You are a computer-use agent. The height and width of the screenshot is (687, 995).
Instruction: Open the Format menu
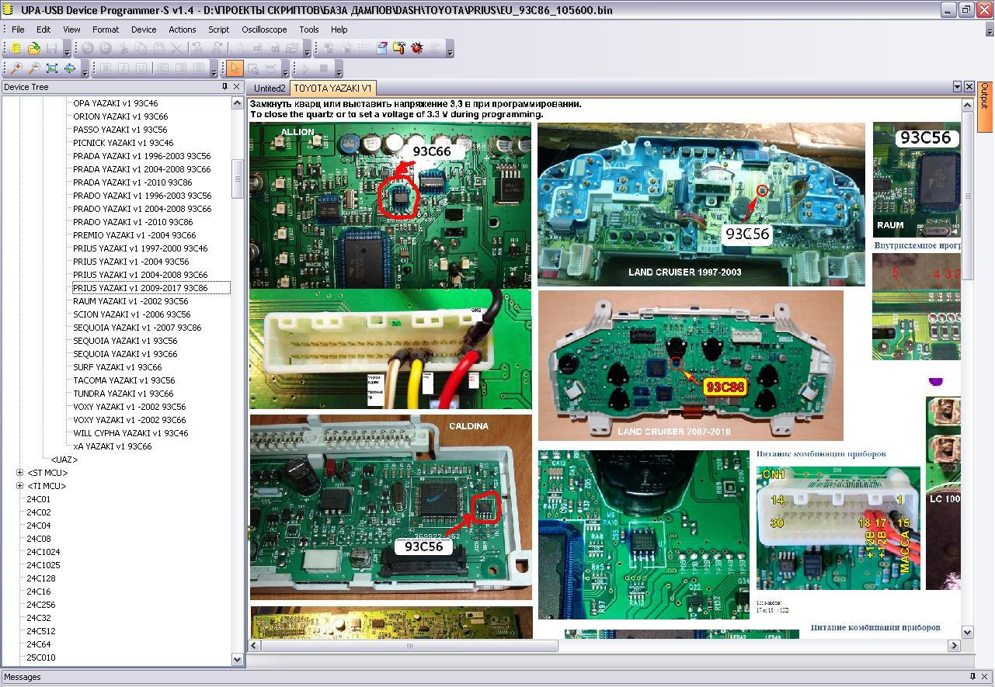coord(106,29)
